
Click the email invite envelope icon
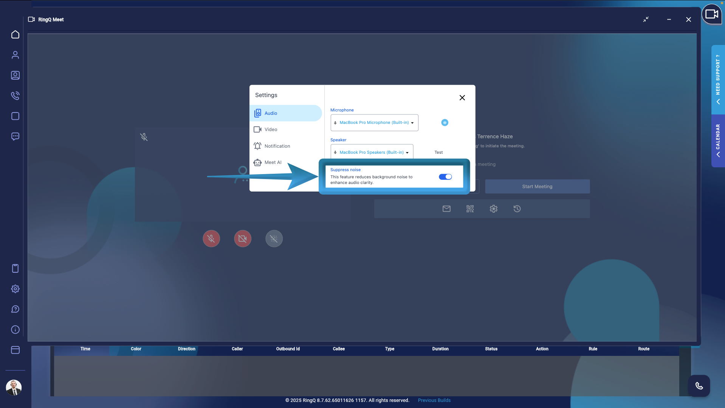(x=446, y=209)
